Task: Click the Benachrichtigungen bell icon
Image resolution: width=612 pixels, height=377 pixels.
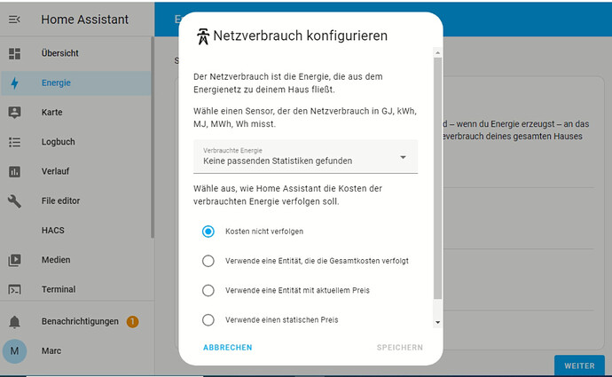Action: tap(14, 321)
